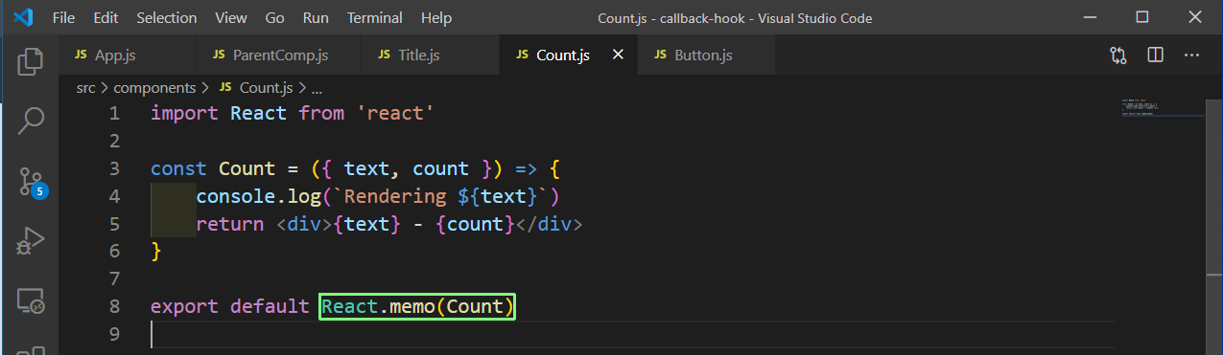
Task: Click line number 1 in the gutter
Action: coord(114,114)
